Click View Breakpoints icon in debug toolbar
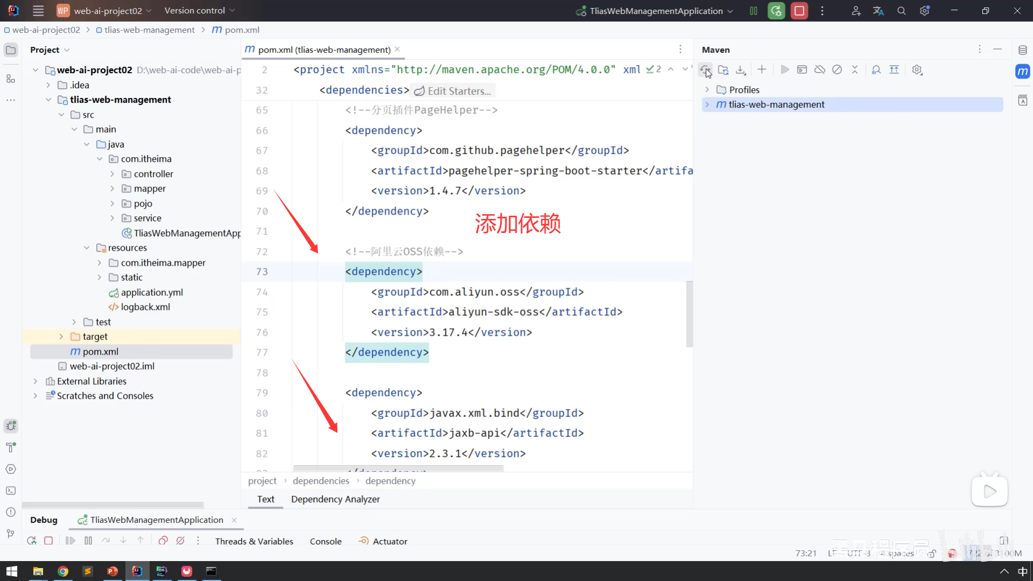Viewport: 1033px width, 581px height. tap(163, 541)
